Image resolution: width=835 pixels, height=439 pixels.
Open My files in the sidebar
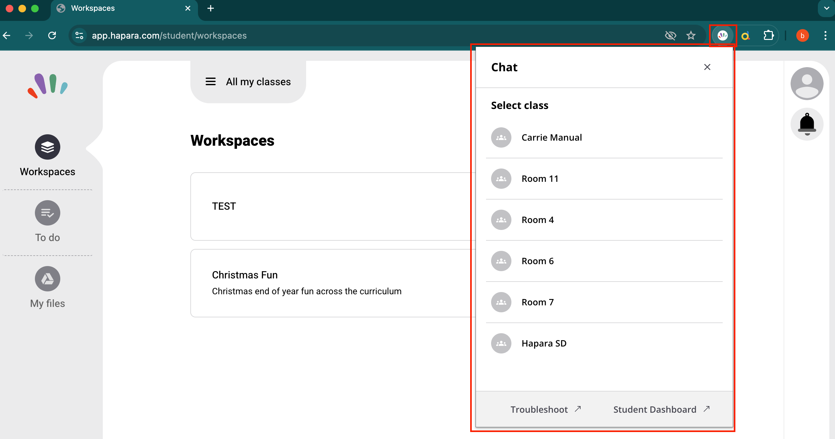pyautogui.click(x=47, y=288)
